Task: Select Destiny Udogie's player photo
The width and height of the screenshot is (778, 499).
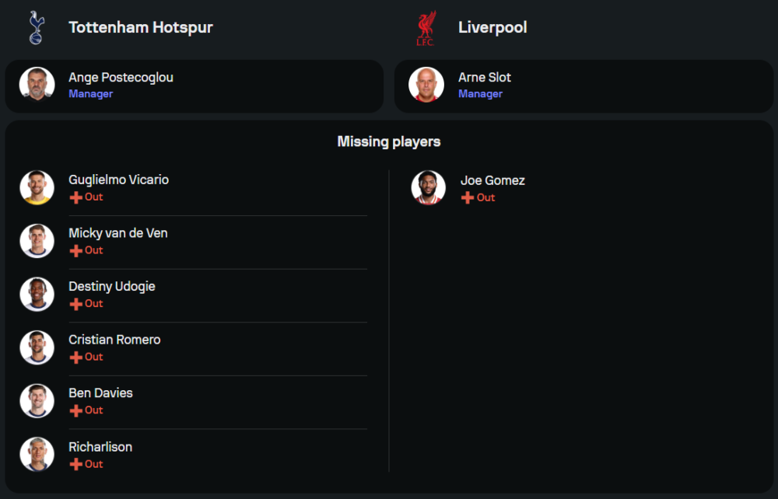Action: pyautogui.click(x=37, y=294)
